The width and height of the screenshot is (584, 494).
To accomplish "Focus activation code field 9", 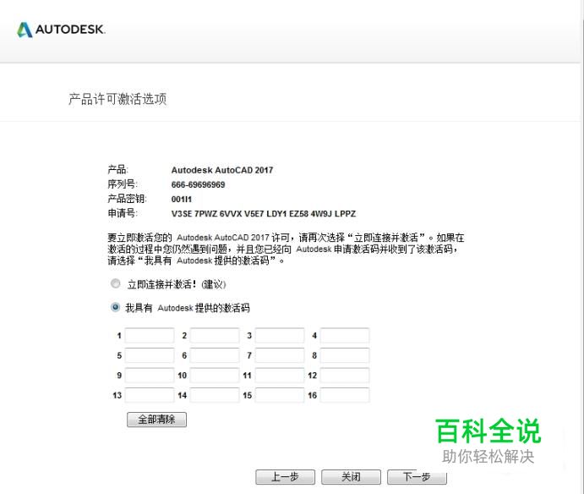I will pyautogui.click(x=150, y=375).
